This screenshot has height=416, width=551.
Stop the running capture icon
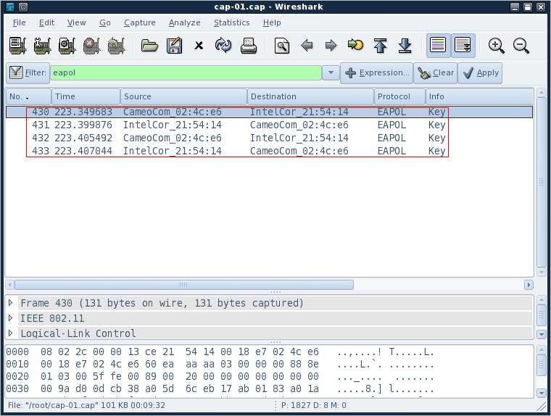[x=91, y=46]
